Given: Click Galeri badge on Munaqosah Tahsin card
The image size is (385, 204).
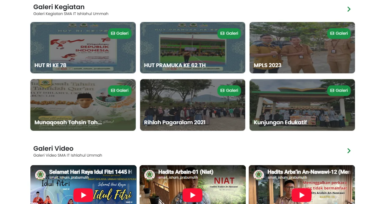Looking at the screenshot, I should click(x=120, y=90).
